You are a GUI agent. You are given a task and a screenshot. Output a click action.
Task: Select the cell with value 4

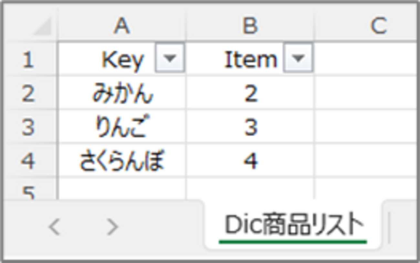pyautogui.click(x=250, y=161)
